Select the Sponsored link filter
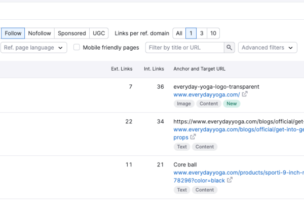Screen dimensions: 304x203 point(72,33)
